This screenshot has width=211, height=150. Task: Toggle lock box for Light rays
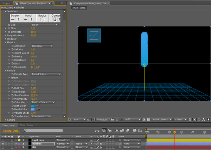click(x=12, y=140)
